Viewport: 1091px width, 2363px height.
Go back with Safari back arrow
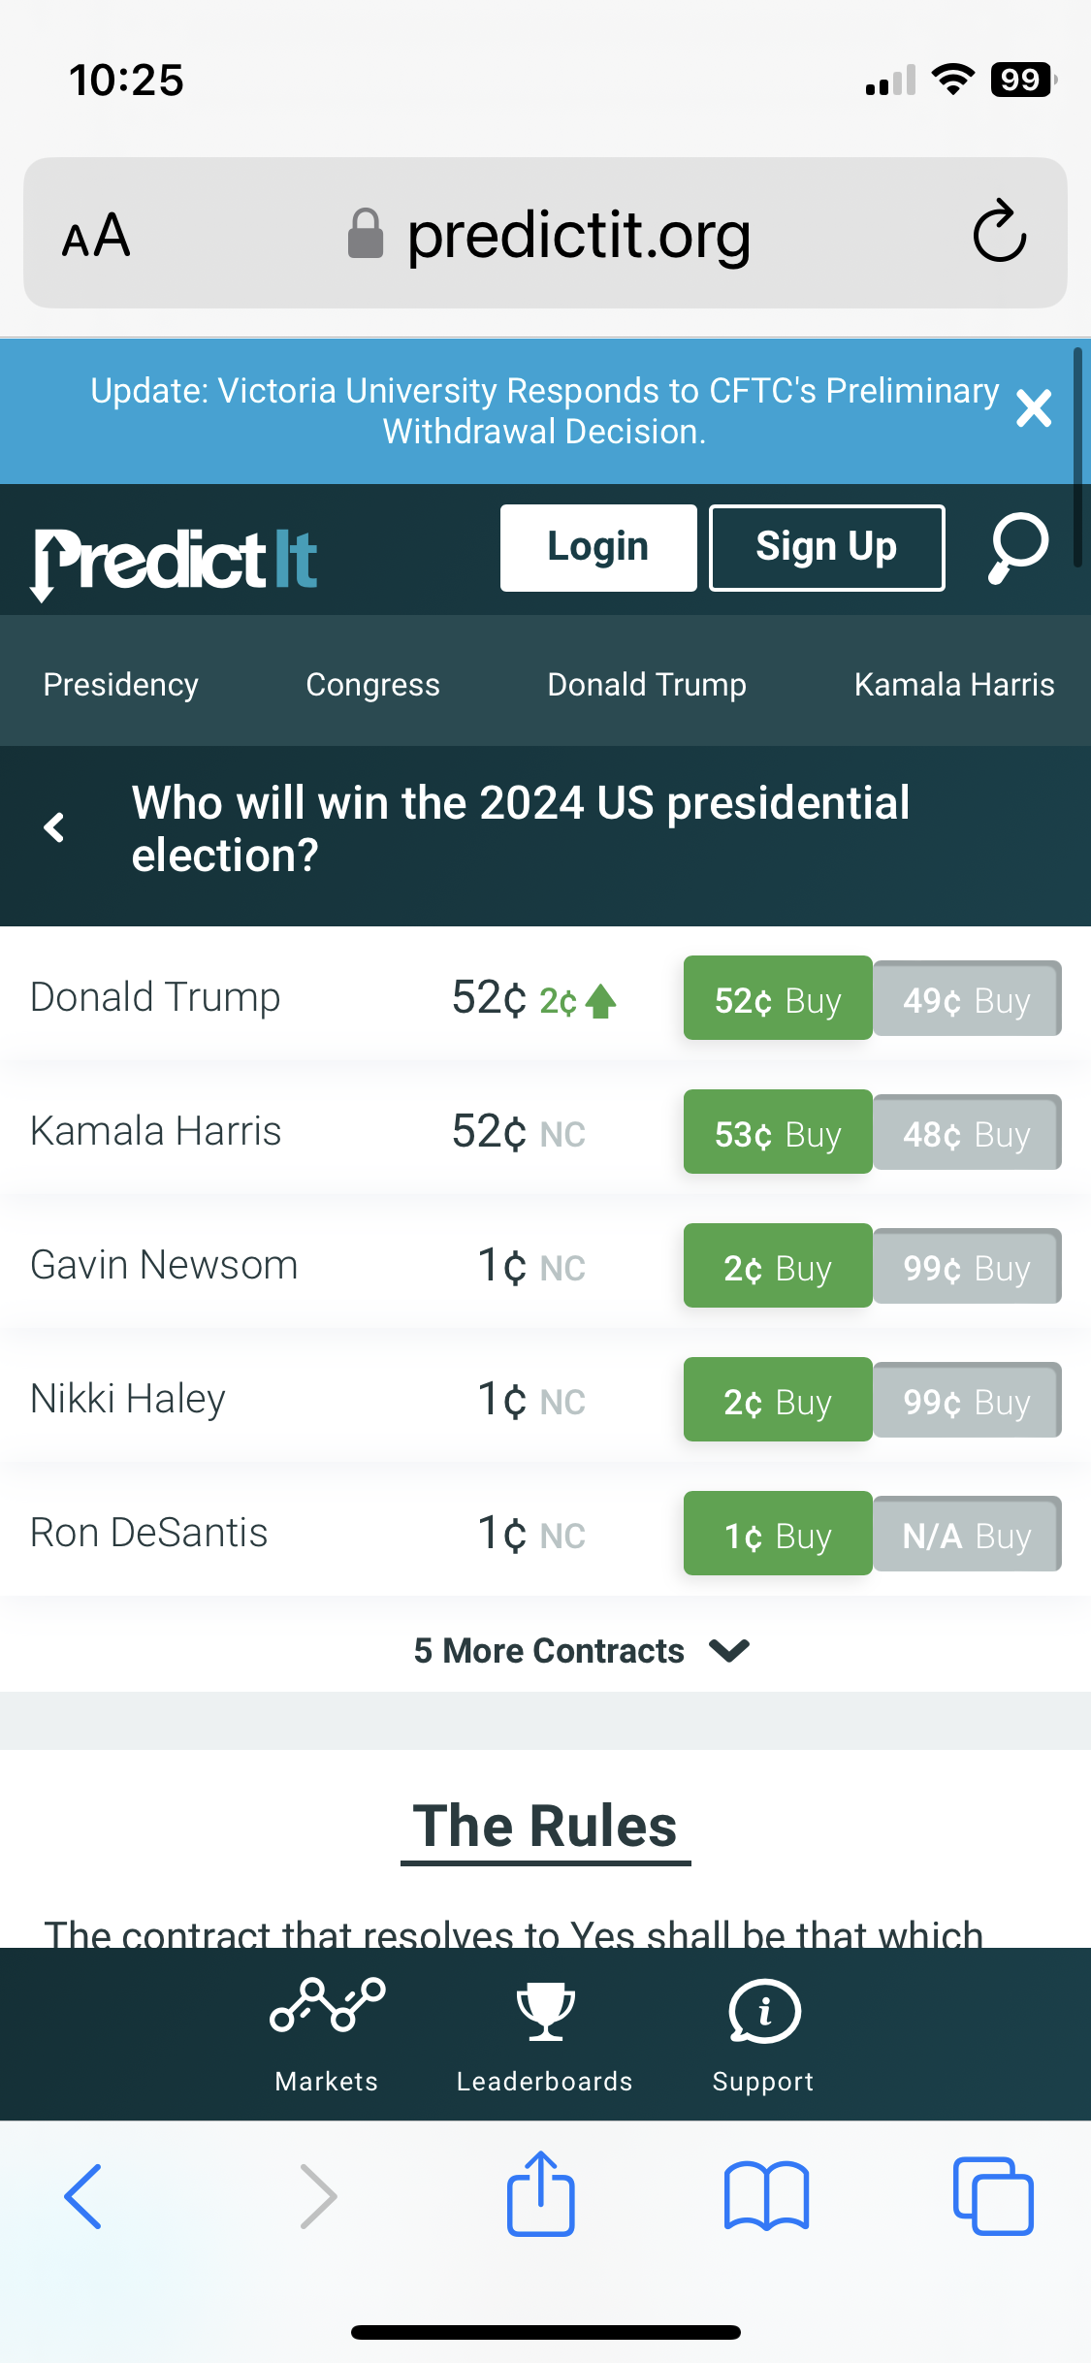83,2195
